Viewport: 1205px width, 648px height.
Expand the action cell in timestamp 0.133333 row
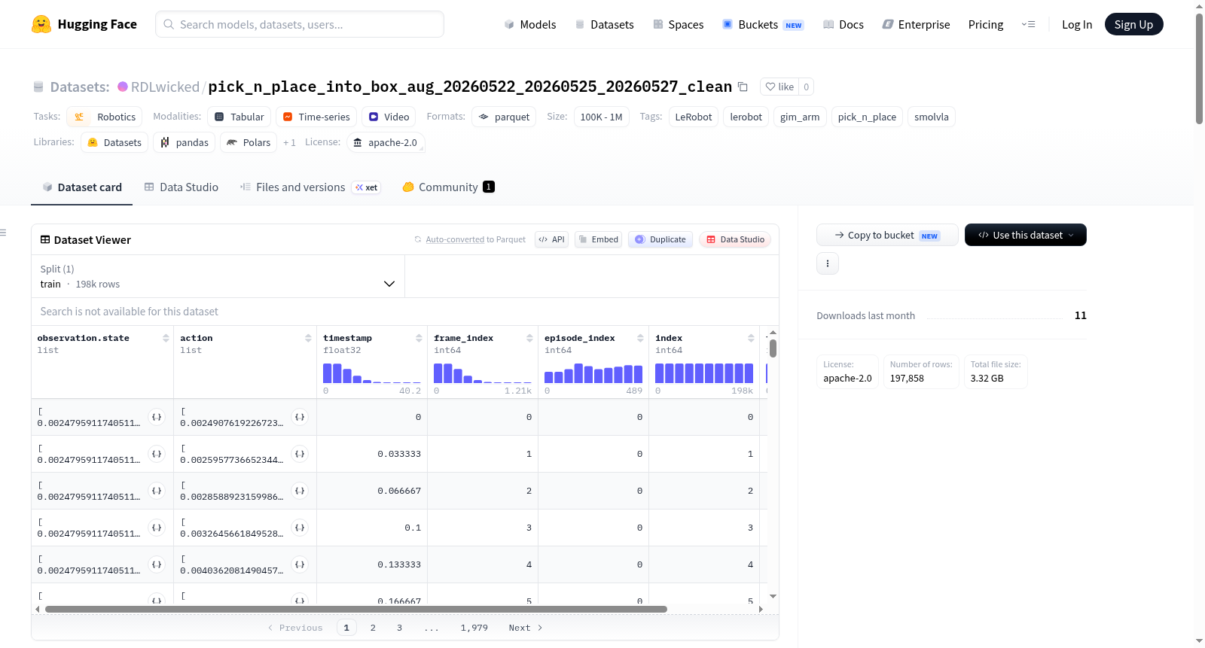300,564
